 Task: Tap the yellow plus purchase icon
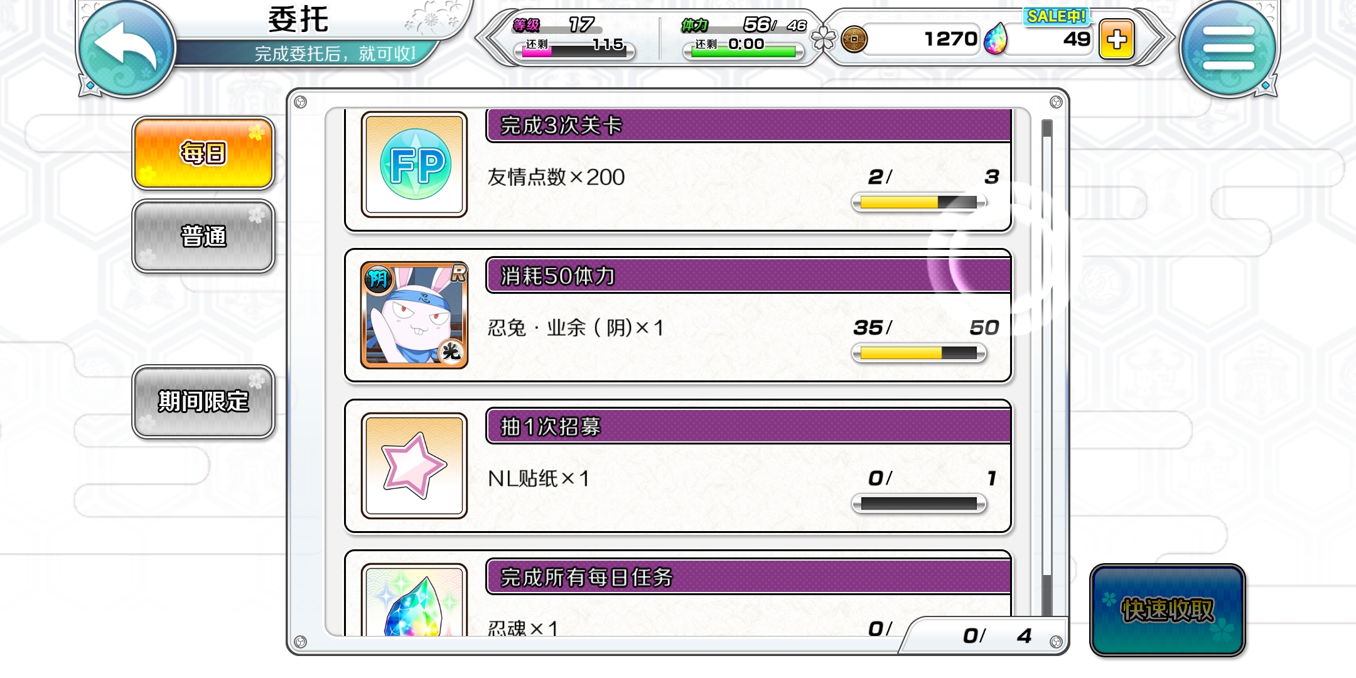point(1116,40)
